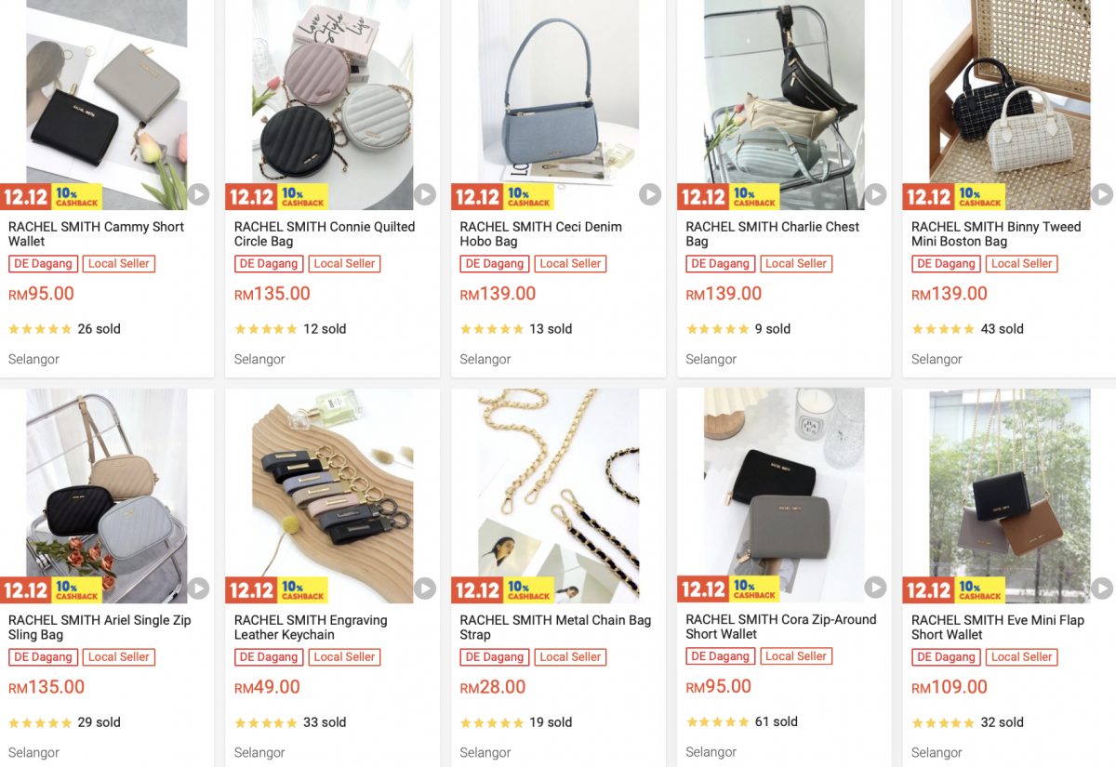This screenshot has height=767, width=1116.
Task: Play video on Cora Zip-Around Wallet image
Action: point(875,588)
